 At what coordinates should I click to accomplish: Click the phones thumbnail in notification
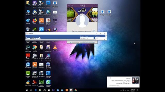point(136,80)
